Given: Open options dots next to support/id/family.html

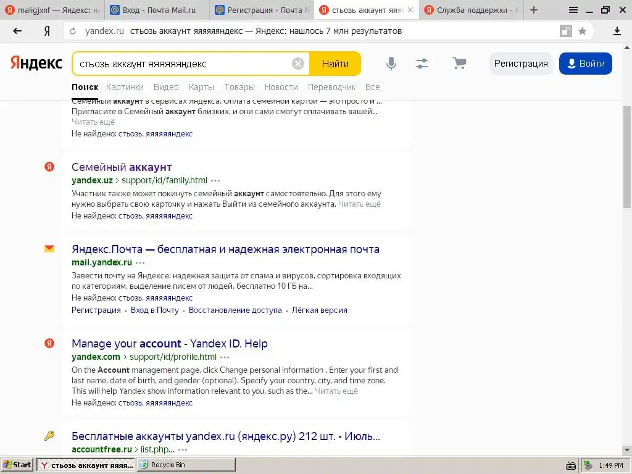Looking at the screenshot, I should coord(215,181).
